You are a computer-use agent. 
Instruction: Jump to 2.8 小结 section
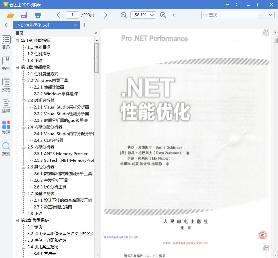[x=35, y=213]
